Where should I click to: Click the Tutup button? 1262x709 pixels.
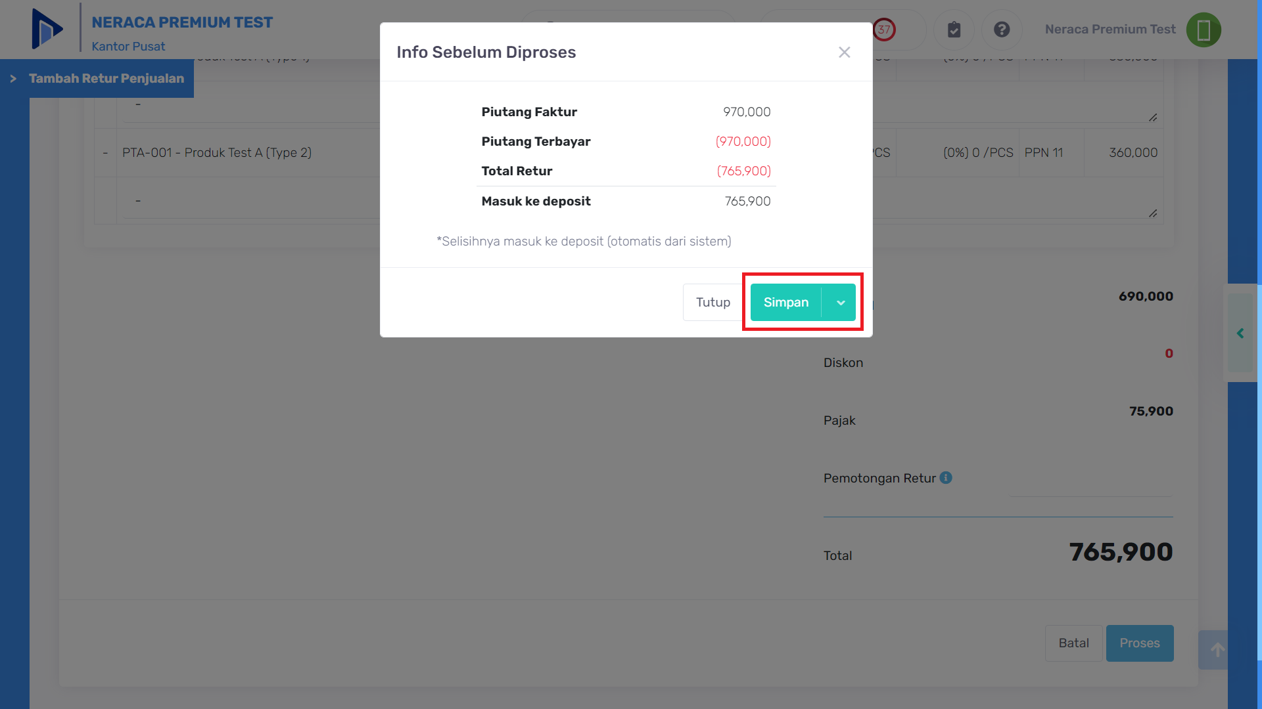tap(713, 303)
